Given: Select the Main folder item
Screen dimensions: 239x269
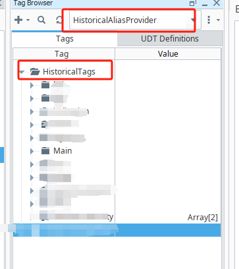Looking at the screenshot, I should pyautogui.click(x=57, y=151).
